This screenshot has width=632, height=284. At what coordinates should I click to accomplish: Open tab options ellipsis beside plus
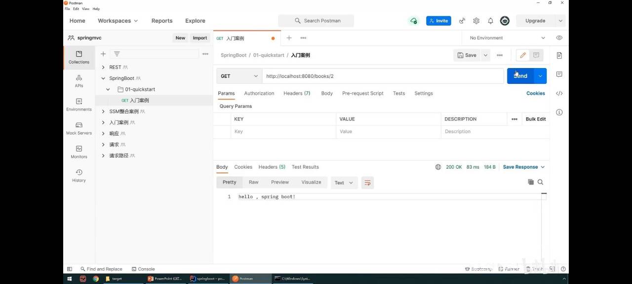click(303, 38)
